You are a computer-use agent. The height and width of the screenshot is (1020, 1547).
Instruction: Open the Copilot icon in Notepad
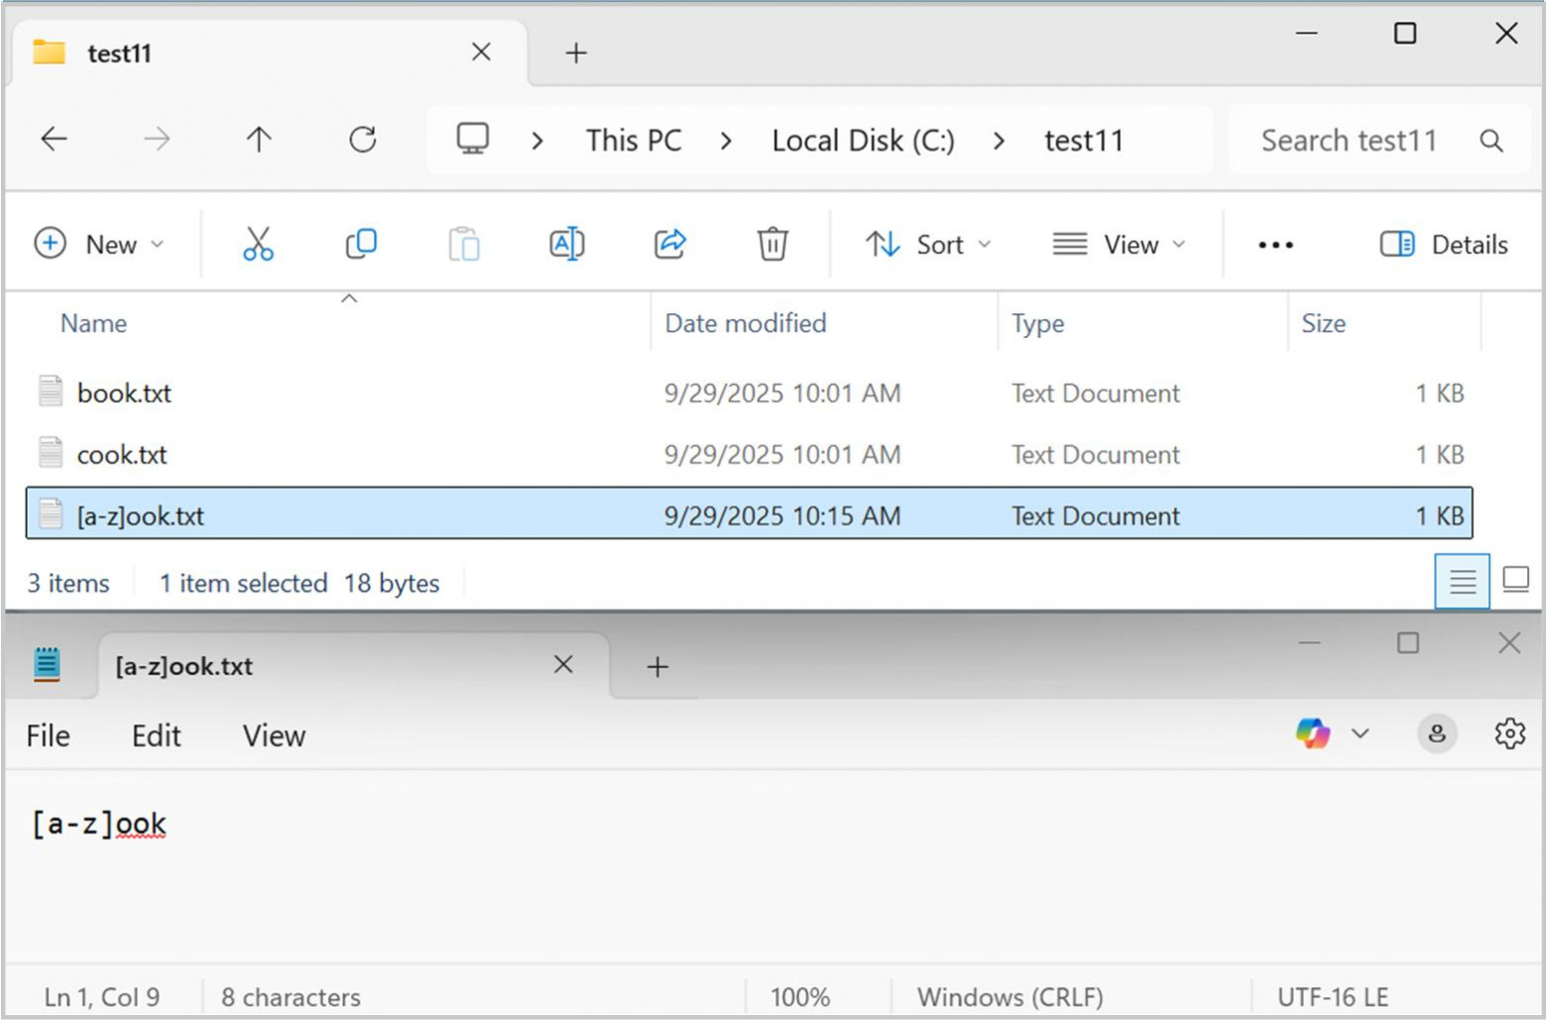tap(1313, 734)
